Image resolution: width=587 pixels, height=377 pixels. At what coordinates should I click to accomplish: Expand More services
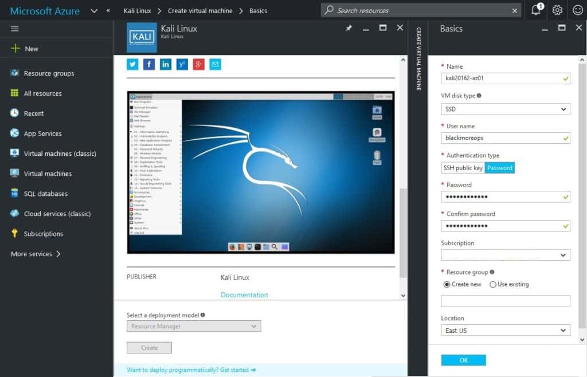pos(36,254)
